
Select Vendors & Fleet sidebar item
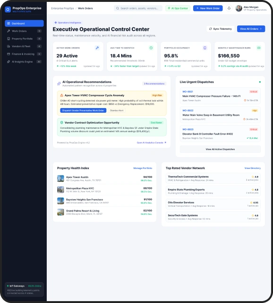click(x=24, y=46)
